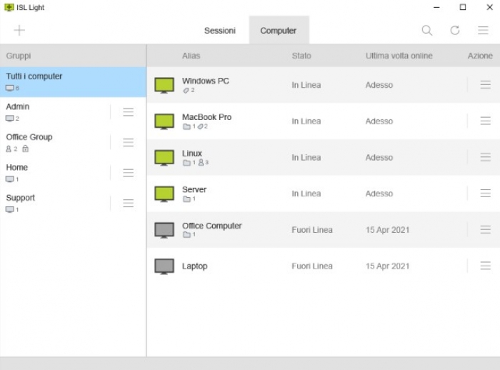The height and width of the screenshot is (370, 500).
Task: Switch to the Sessioni tab
Action: click(219, 31)
